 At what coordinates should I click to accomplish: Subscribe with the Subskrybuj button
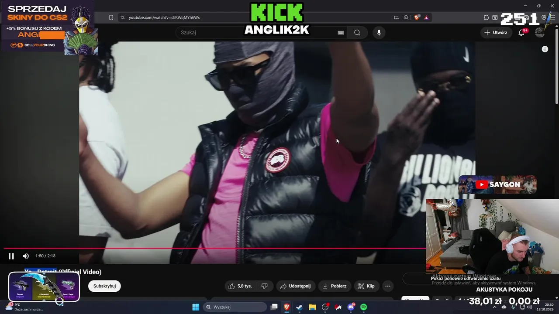tap(104, 286)
